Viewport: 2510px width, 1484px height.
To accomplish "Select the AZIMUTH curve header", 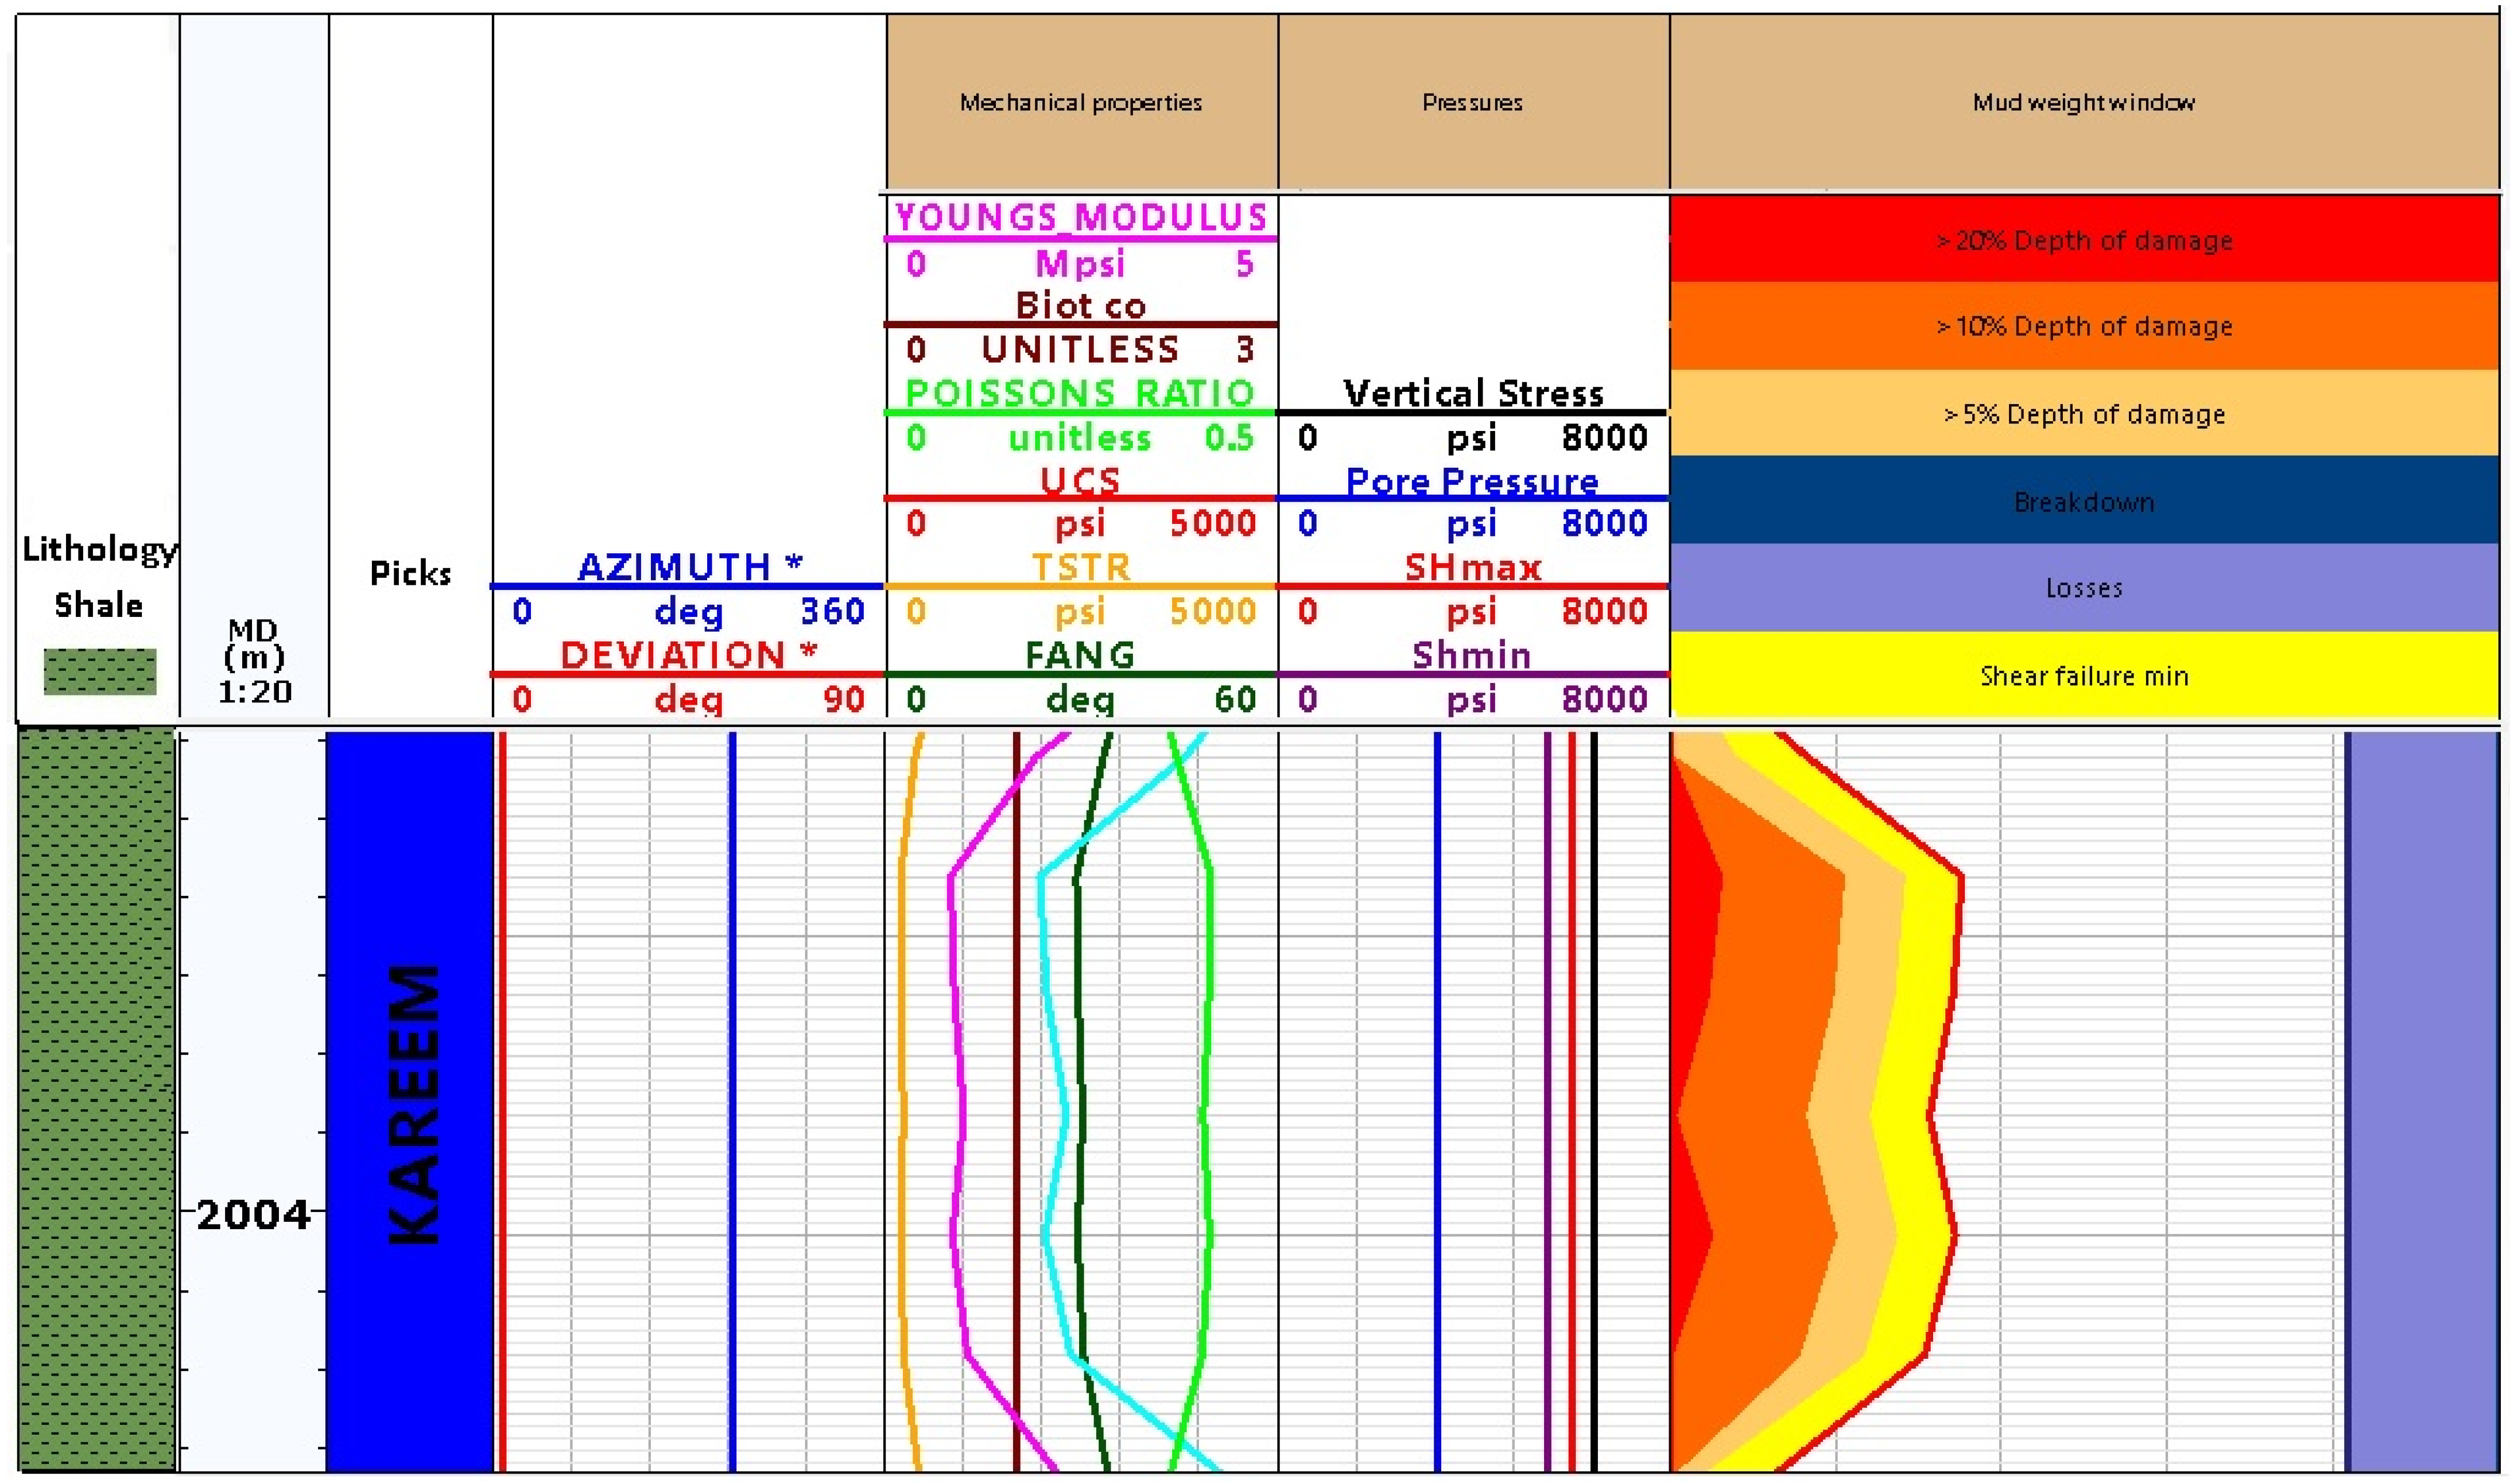I will pyautogui.click(x=689, y=567).
